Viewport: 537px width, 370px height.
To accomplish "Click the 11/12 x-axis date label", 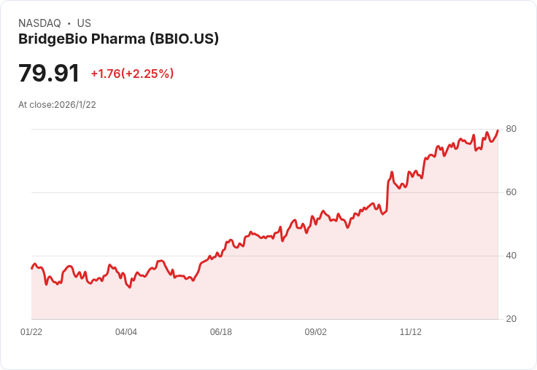I will (411, 331).
